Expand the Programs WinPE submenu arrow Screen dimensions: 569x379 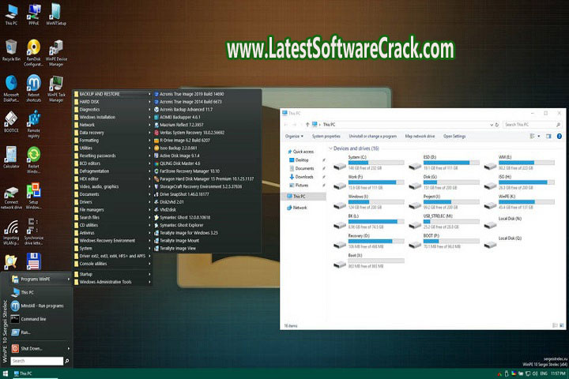[x=69, y=279]
